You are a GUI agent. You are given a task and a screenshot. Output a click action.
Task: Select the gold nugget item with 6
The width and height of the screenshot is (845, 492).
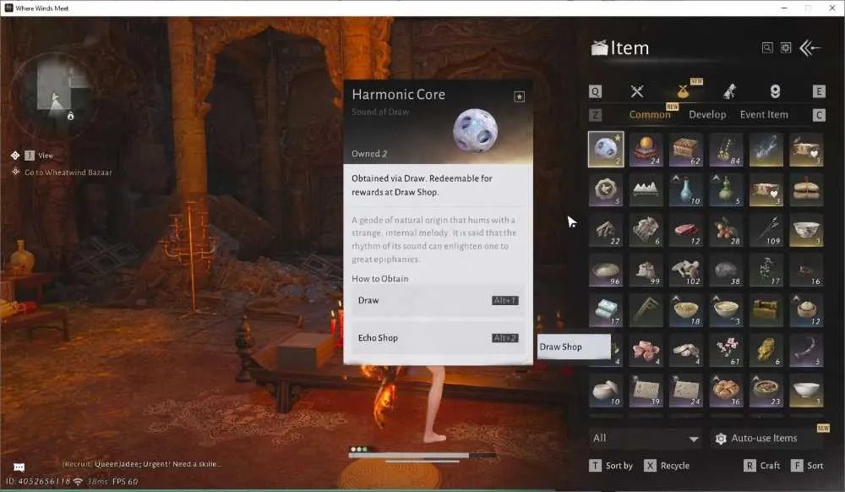coord(766,351)
